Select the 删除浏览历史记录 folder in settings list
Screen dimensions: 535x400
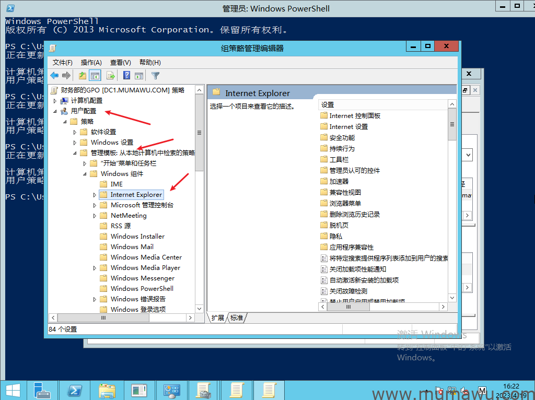click(354, 215)
